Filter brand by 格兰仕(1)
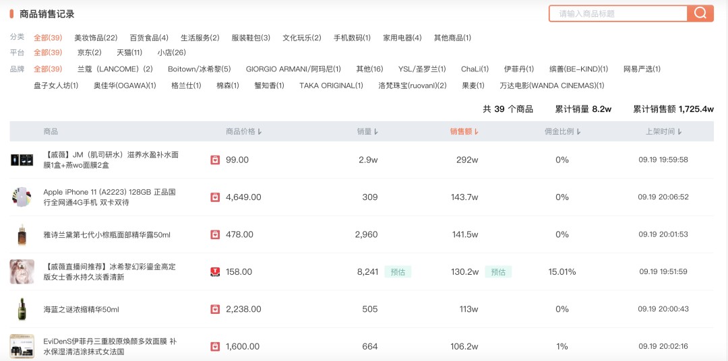This screenshot has width=728, height=361. (186, 86)
